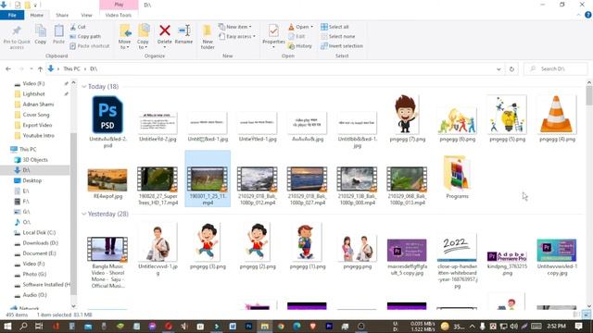The height and width of the screenshot is (333, 593).
Task: Open Chrome from the taskbar
Action: (281, 327)
